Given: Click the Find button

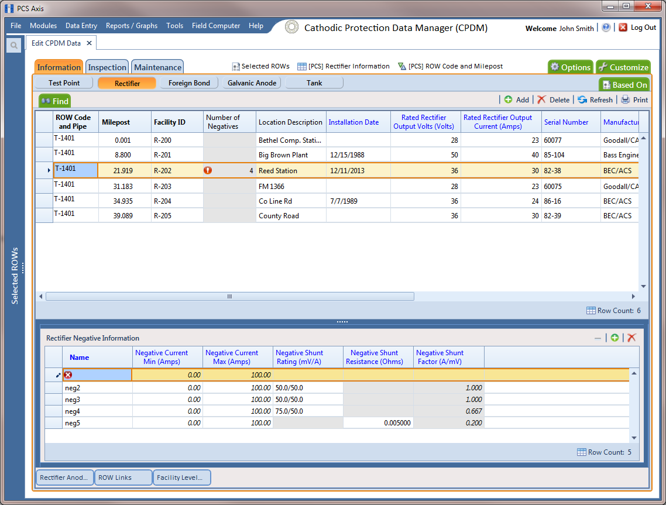Looking at the screenshot, I should pyautogui.click(x=55, y=101).
